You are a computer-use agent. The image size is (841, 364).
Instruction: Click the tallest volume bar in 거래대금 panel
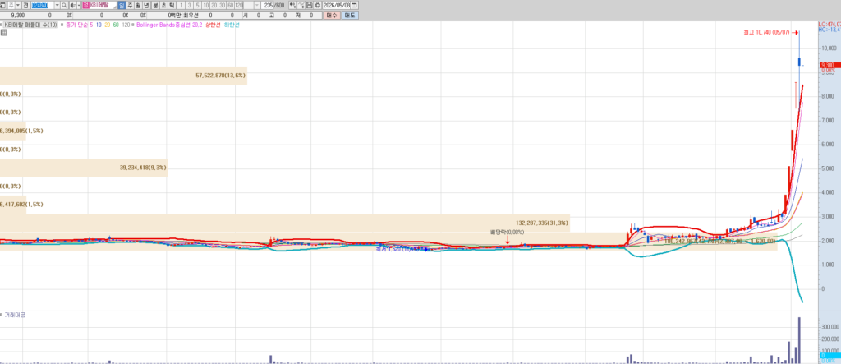click(799, 340)
